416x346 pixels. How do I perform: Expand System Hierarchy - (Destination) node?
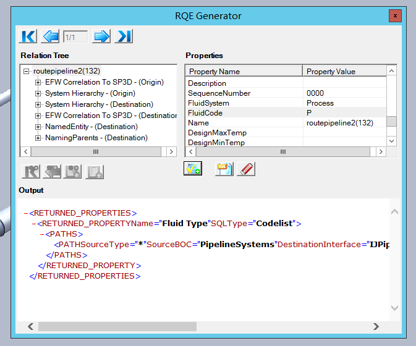[38, 105]
